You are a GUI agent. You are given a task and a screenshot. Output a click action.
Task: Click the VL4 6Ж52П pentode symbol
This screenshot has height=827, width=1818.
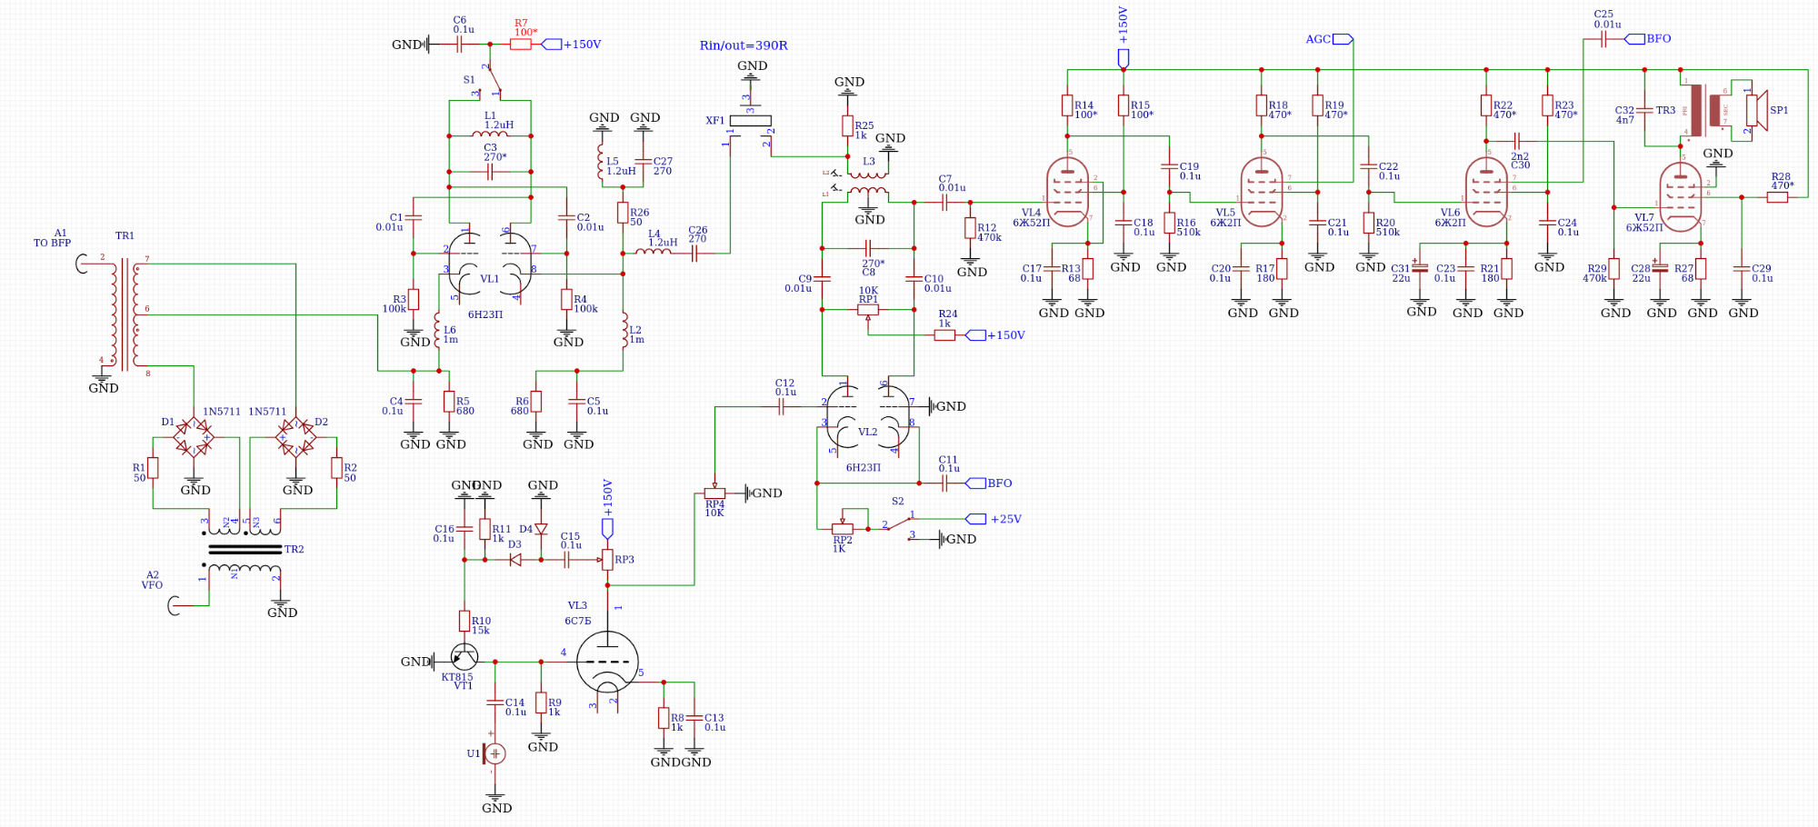pyautogui.click(x=1067, y=193)
